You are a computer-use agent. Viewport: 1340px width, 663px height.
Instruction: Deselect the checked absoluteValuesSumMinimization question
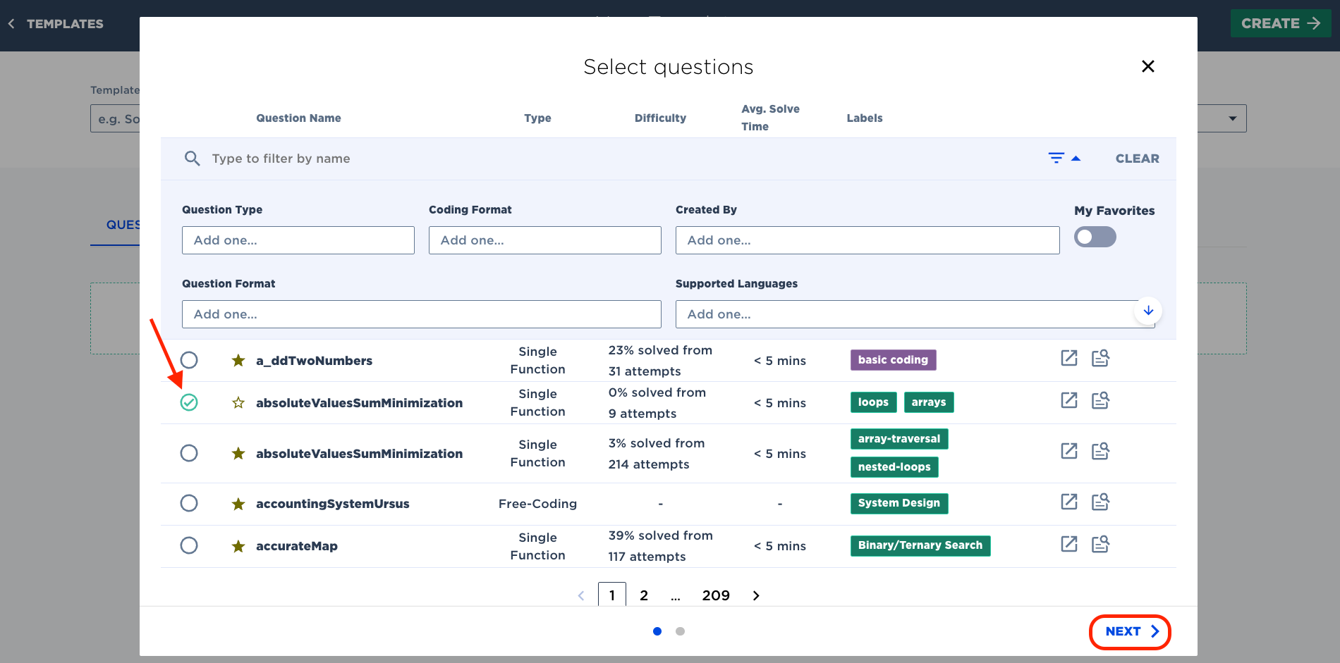pos(189,402)
